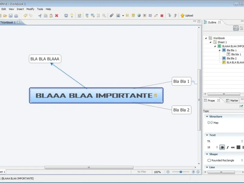This screenshot has height=183, width=244.
Task: Open the Modify menu
Action: pos(30,9)
